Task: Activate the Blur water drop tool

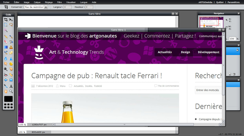Action: [x=6, y=59]
